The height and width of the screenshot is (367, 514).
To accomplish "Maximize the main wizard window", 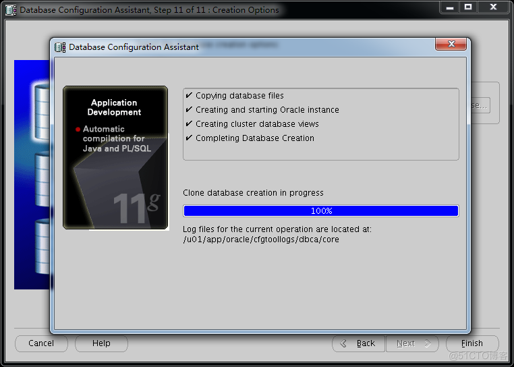I will click(x=468, y=7).
